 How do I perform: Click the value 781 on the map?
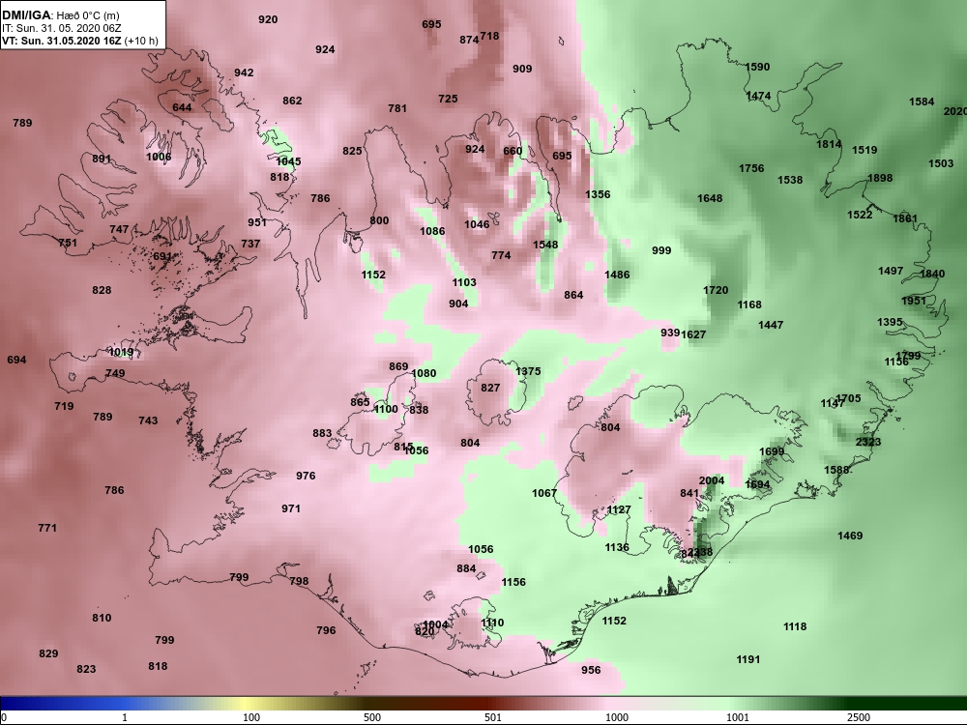[397, 108]
